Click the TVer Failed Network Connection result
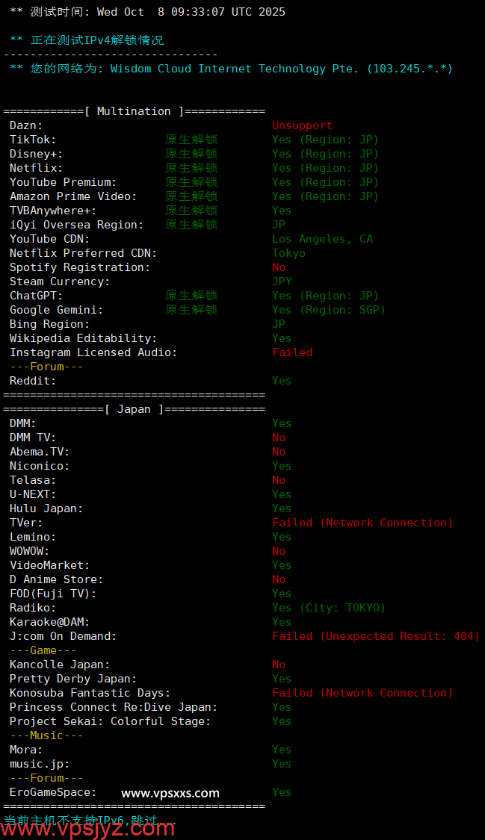 [x=362, y=523]
